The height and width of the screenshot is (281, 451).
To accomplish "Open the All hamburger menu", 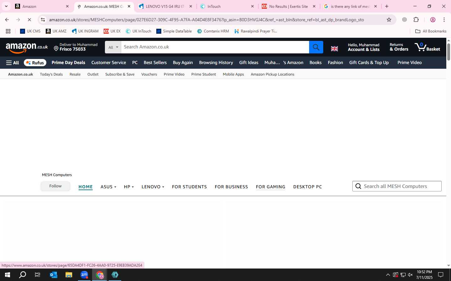I will coord(13,63).
